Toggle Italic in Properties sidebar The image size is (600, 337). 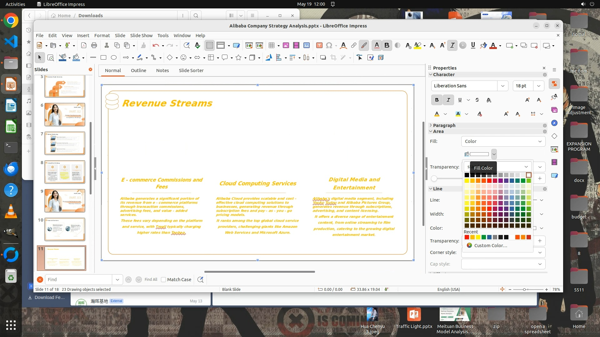pos(448,100)
